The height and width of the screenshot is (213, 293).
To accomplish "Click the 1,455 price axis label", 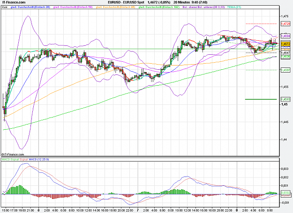I will [285, 87].
